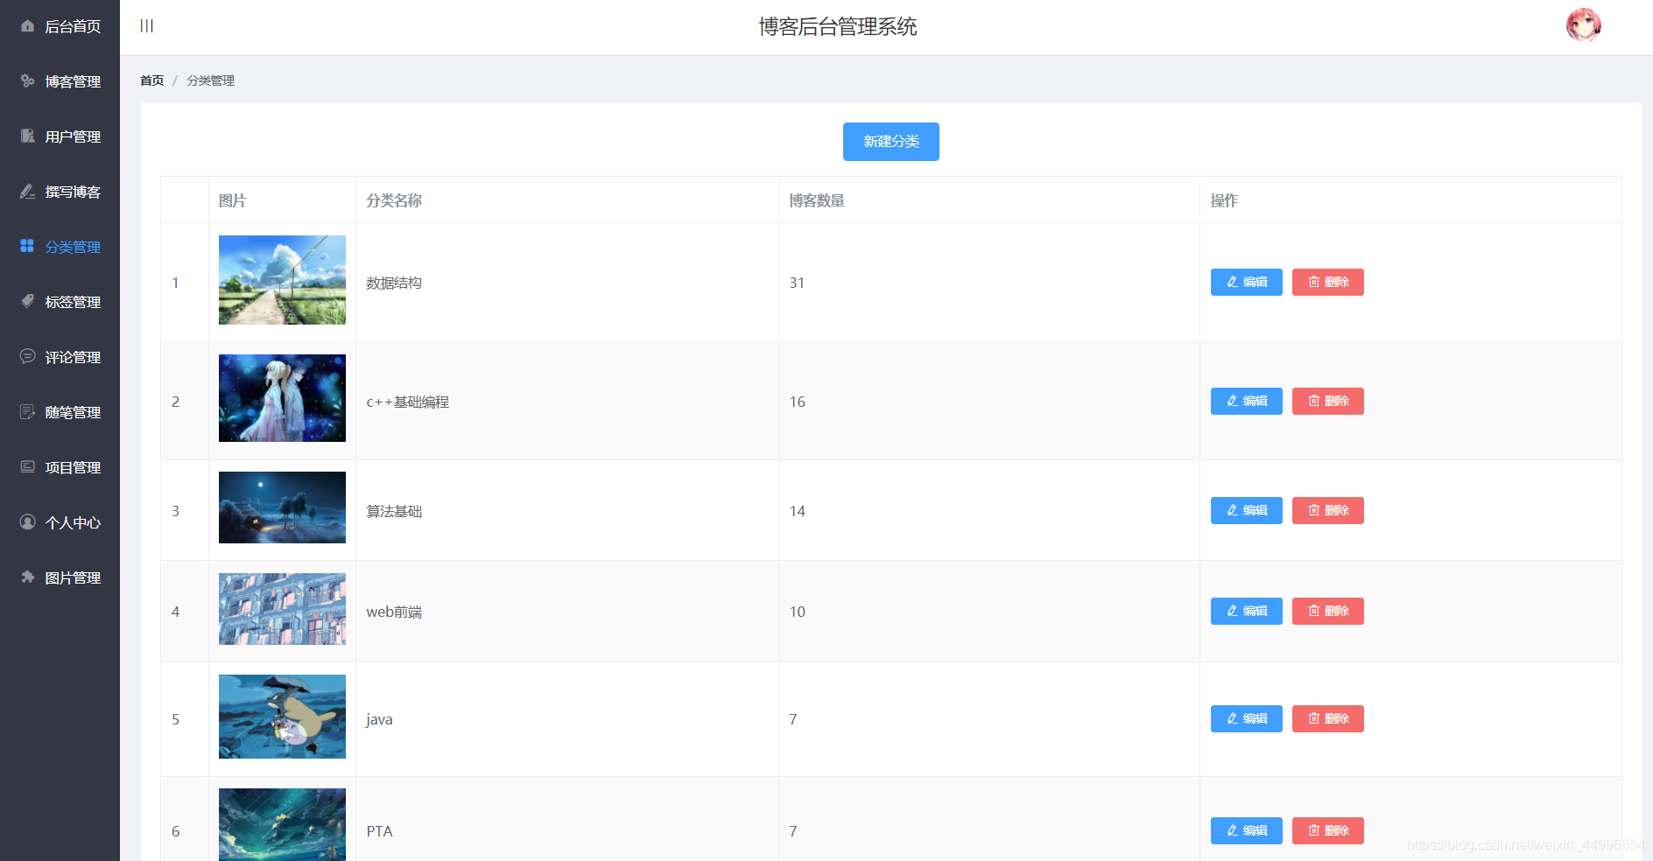Open the user avatar in the header
This screenshot has height=861, width=1653.
click(1583, 25)
